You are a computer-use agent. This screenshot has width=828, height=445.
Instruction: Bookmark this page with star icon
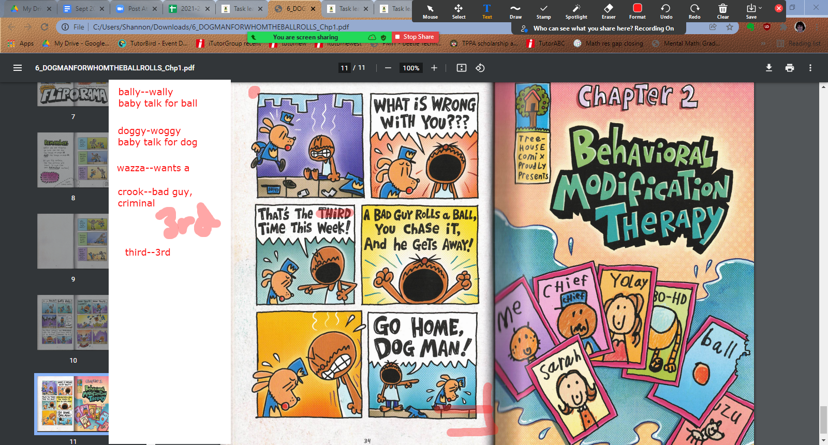point(730,27)
